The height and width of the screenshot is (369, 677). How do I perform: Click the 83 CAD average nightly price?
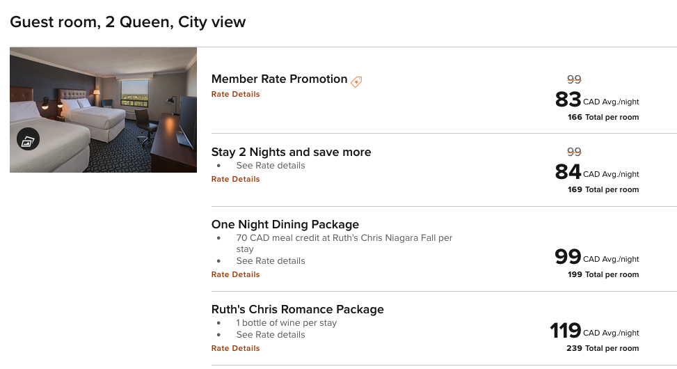[568, 100]
